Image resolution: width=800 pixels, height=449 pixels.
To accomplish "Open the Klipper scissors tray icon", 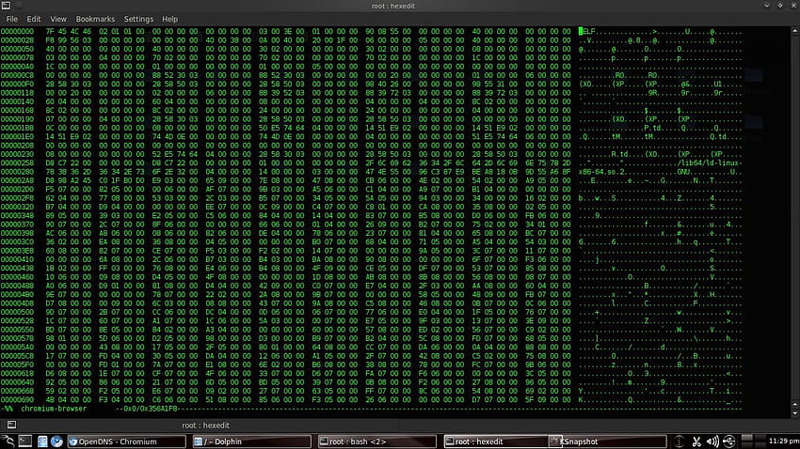I will click(696, 441).
